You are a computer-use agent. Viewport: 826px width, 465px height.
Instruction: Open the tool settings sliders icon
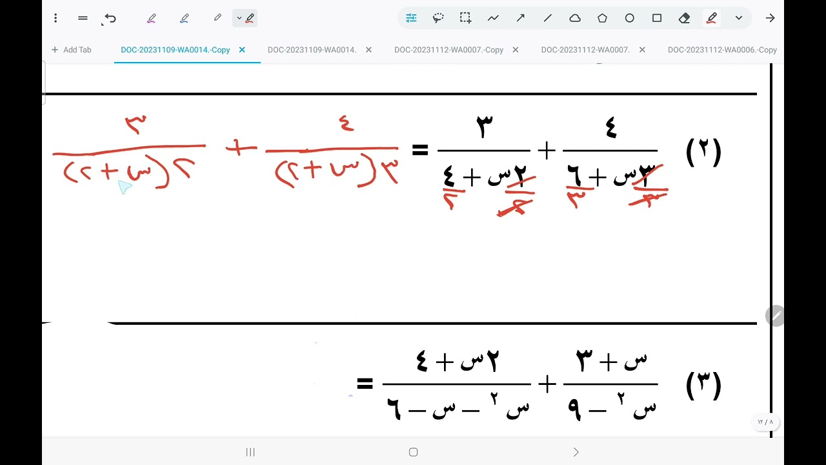tap(411, 18)
